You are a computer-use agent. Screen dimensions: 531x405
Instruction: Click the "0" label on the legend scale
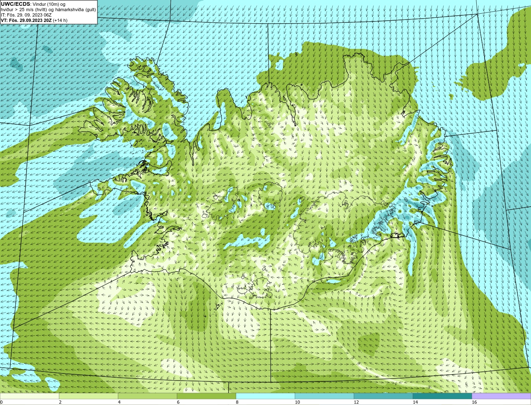pyautogui.click(x=1, y=402)
